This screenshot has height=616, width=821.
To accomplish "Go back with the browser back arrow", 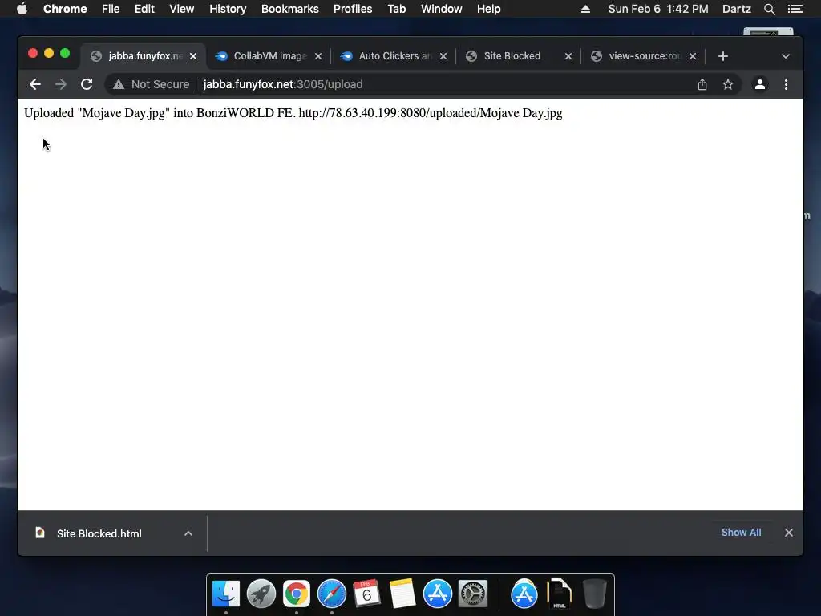I will 35,84.
